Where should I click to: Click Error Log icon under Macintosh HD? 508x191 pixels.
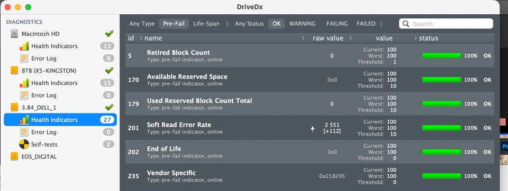point(24,58)
